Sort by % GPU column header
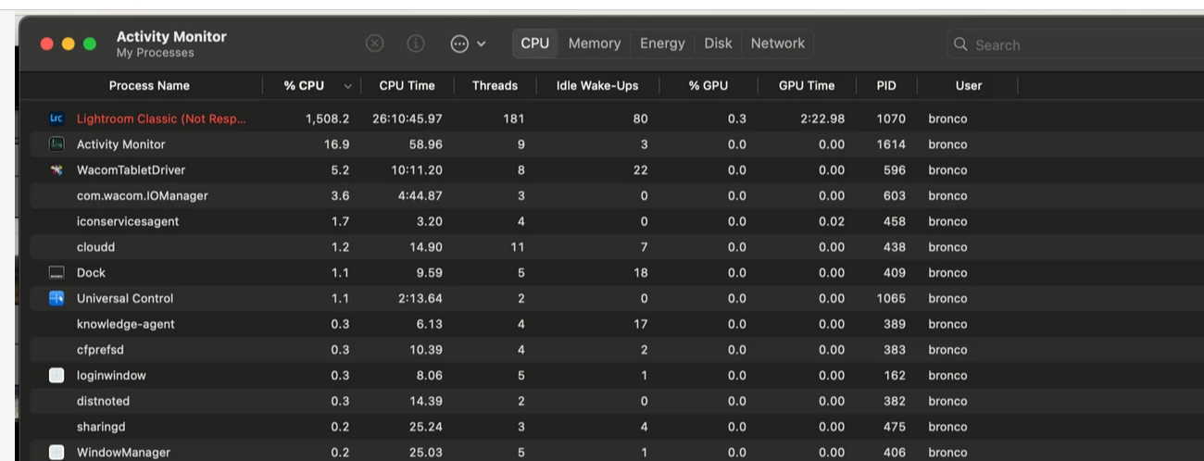The height and width of the screenshot is (461, 1204). [709, 86]
